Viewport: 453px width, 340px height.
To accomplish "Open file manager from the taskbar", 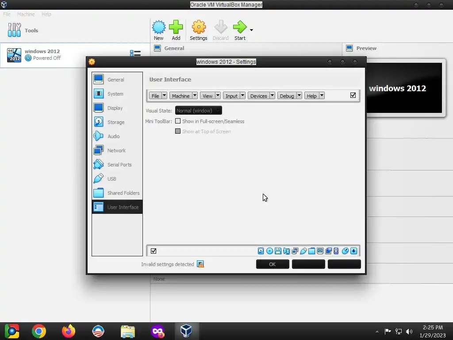I will coord(128,331).
